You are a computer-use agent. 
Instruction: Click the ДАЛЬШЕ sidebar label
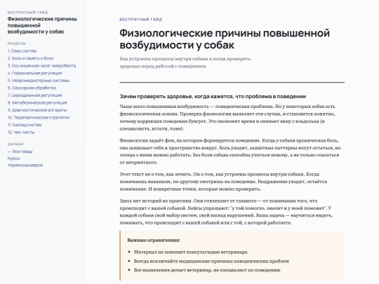(x=15, y=144)
